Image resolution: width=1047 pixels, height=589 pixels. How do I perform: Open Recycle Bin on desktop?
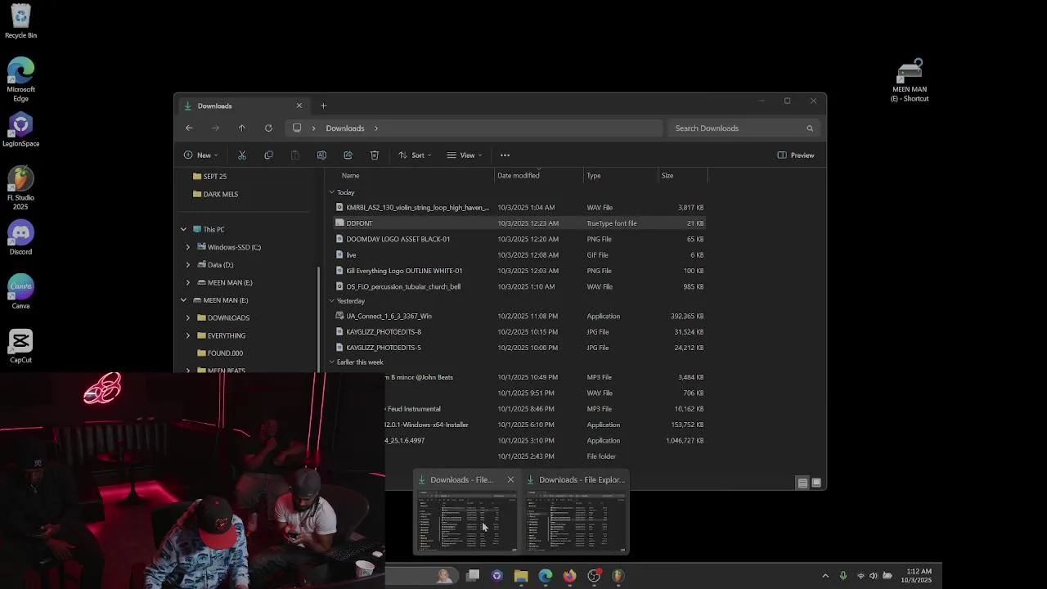(20, 22)
